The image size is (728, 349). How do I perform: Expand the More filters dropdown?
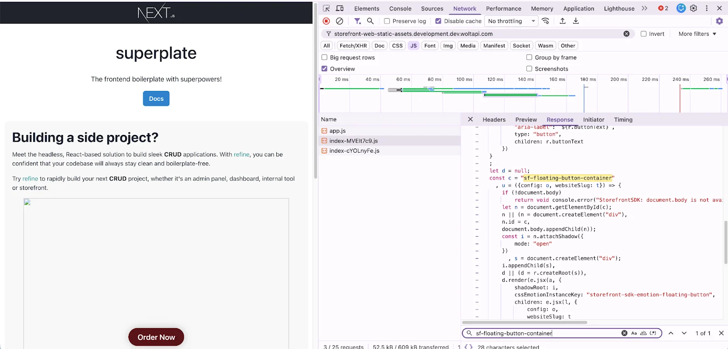[x=697, y=34]
